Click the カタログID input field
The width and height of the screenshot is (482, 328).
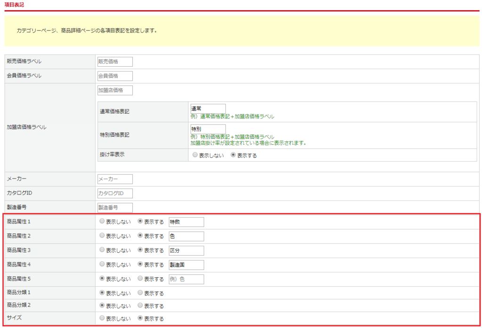pyautogui.click(x=115, y=194)
